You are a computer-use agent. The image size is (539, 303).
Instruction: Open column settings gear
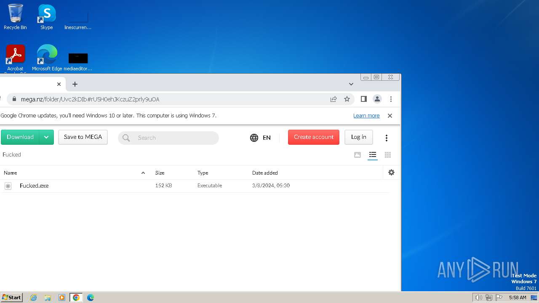coord(392,173)
